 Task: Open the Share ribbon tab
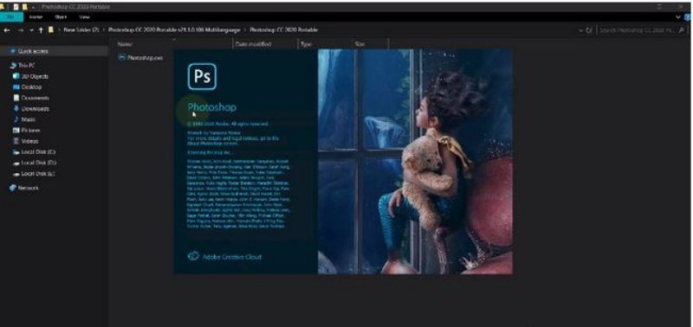(x=61, y=16)
